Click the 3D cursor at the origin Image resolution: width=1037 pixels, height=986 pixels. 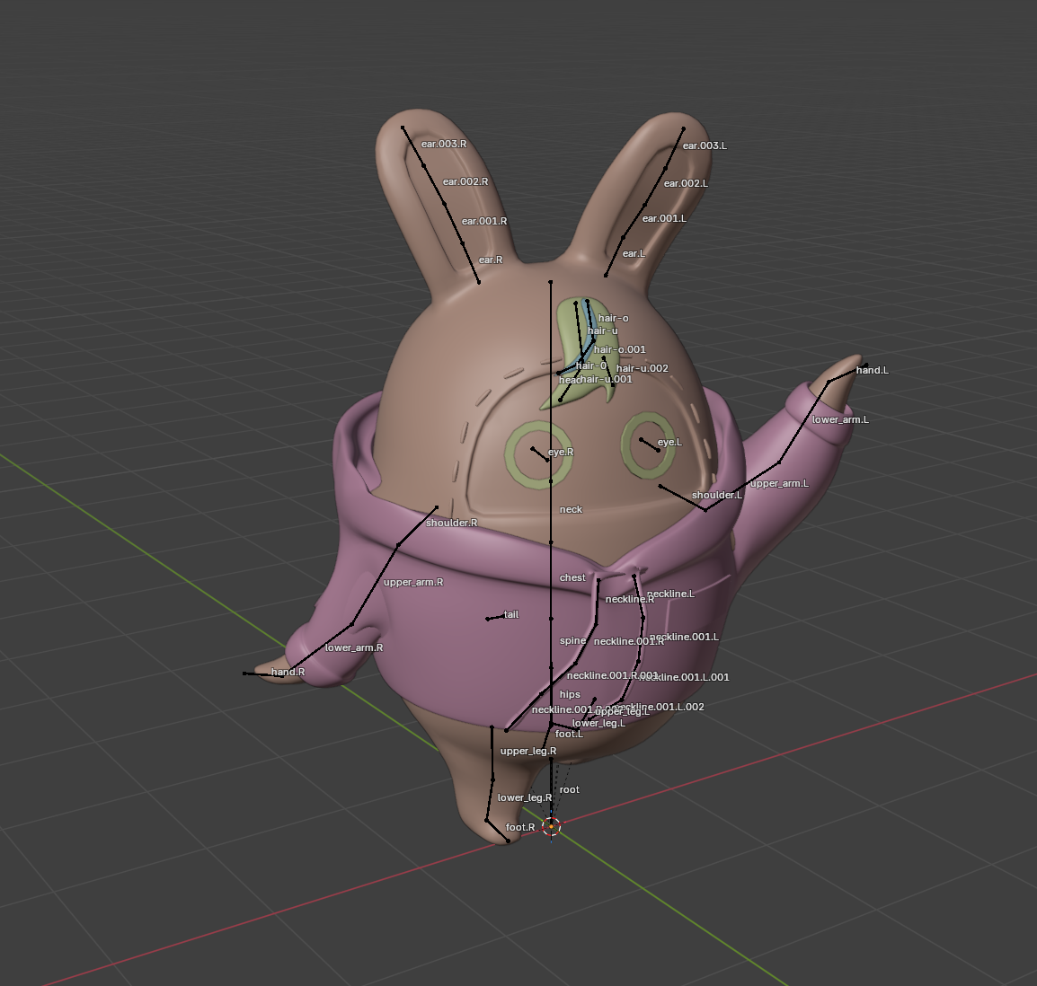pyautogui.click(x=552, y=827)
